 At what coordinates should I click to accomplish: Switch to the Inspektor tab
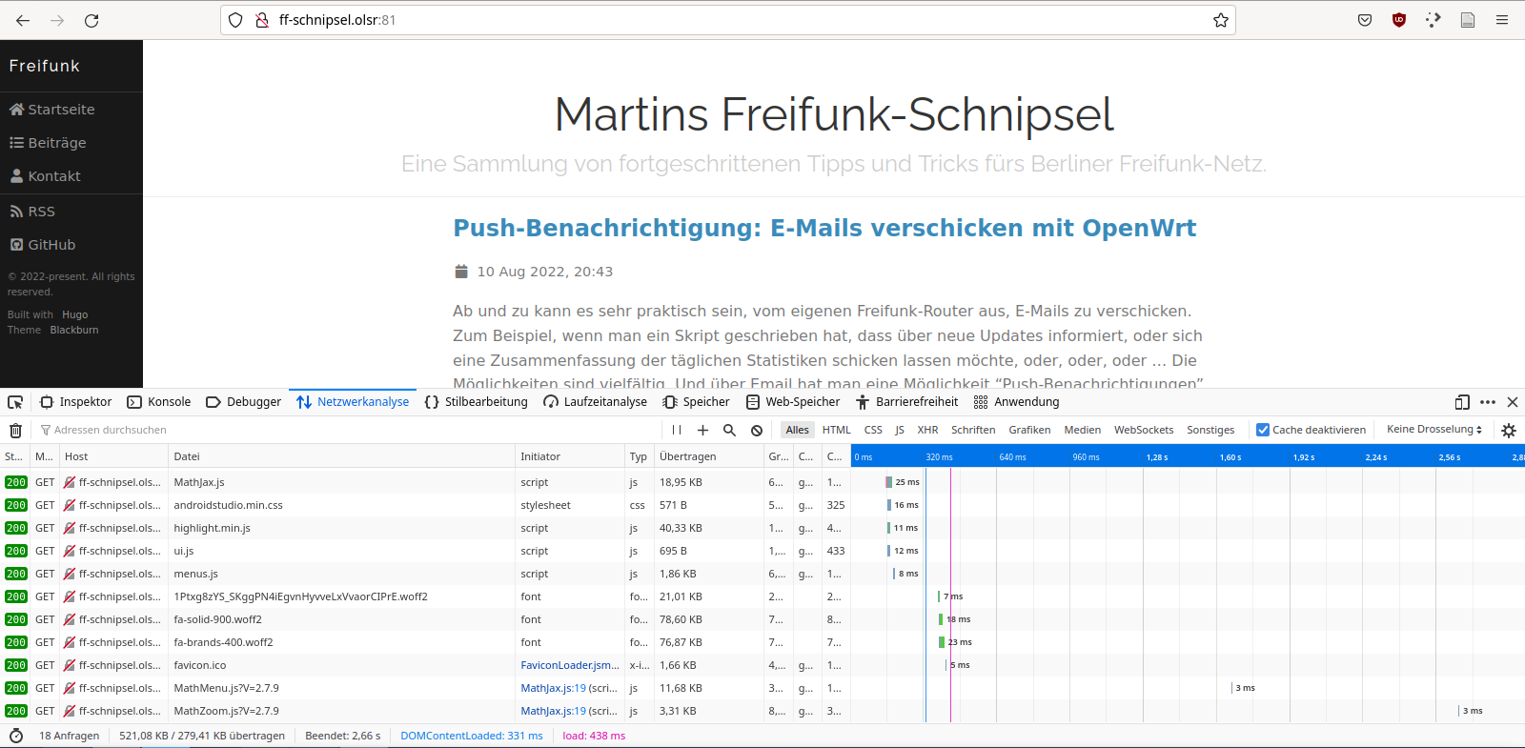tap(75, 402)
